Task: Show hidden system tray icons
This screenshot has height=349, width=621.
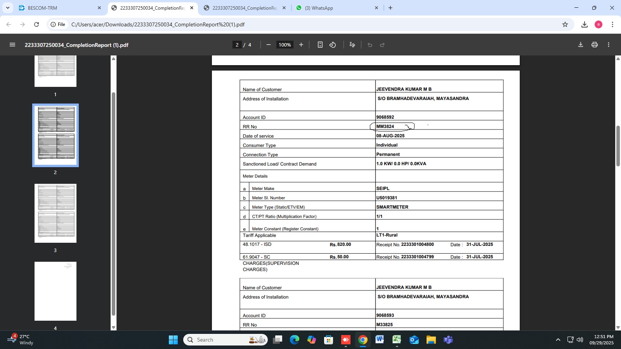Action: 558,340
